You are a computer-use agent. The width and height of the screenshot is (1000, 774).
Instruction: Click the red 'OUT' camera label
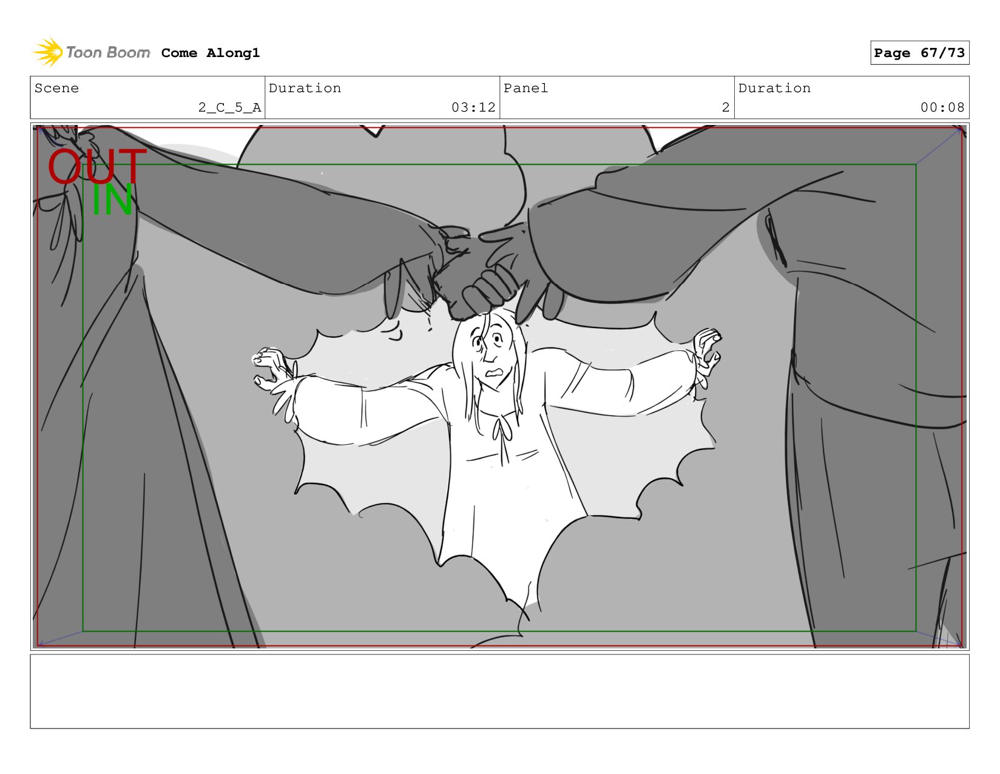pyautogui.click(x=97, y=167)
